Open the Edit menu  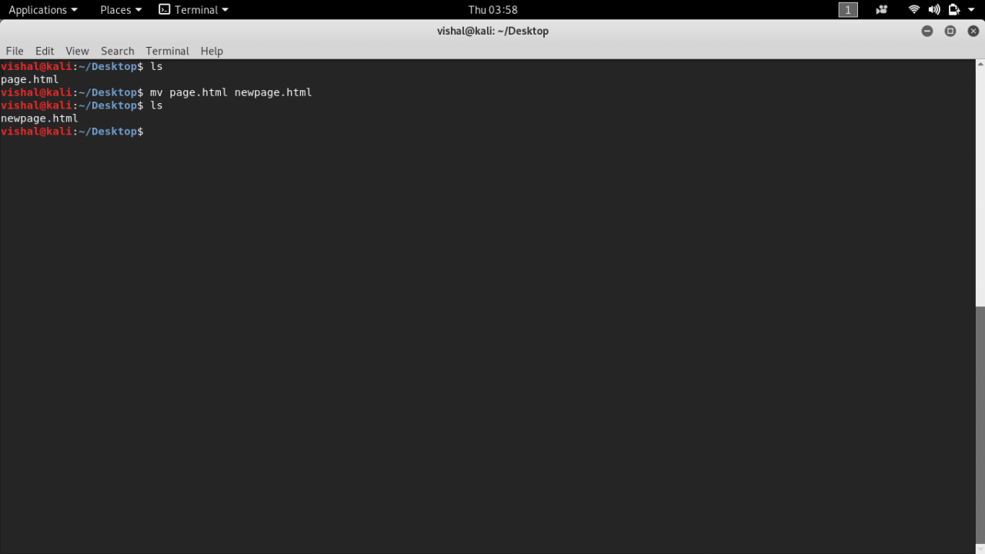[x=45, y=51]
